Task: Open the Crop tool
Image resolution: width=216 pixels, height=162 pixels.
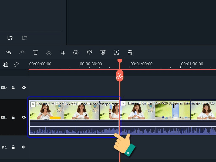Action: click(x=62, y=52)
